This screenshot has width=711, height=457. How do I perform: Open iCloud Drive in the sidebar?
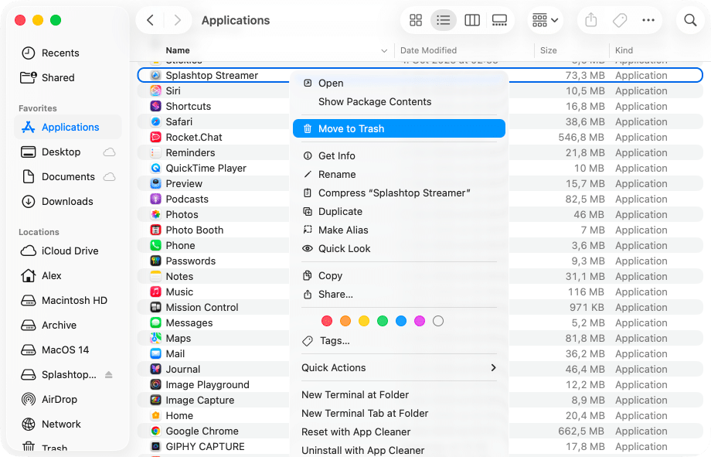click(x=70, y=251)
